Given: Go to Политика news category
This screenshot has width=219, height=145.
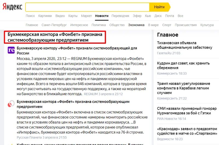Looking at the screenshot, I should coord(99,25).
